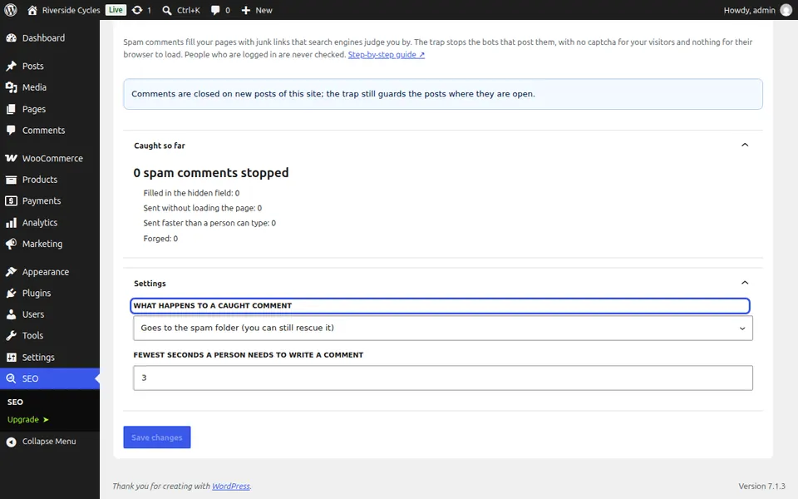
Task: Click the Posts pin icon
Action: (x=11, y=67)
